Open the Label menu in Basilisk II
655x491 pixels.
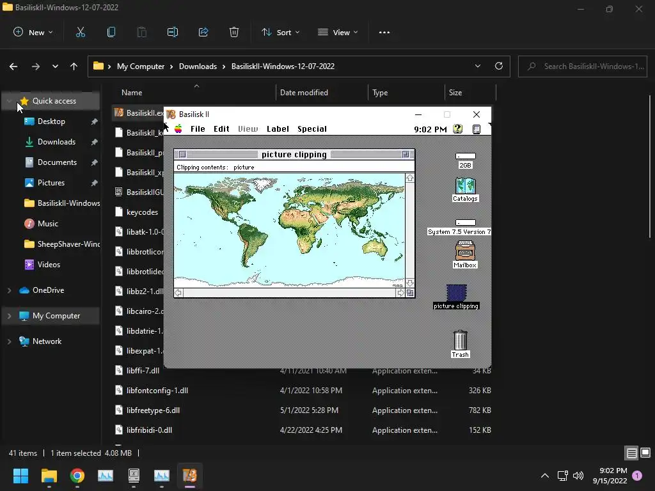[278, 129]
